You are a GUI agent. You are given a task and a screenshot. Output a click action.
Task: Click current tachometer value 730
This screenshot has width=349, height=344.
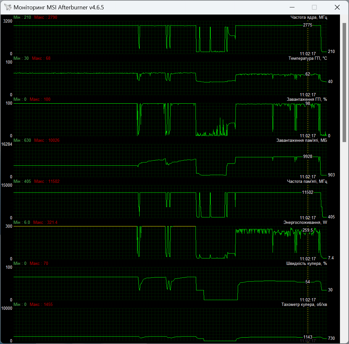(x=331, y=338)
